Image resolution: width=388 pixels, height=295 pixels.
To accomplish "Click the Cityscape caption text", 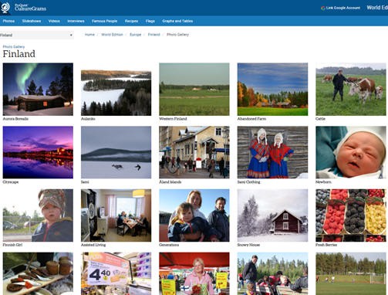I will (x=11, y=181).
